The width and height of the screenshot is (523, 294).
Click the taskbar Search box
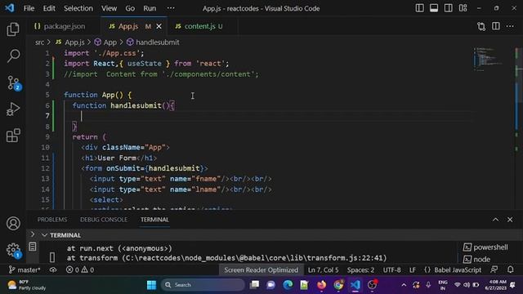(203, 285)
